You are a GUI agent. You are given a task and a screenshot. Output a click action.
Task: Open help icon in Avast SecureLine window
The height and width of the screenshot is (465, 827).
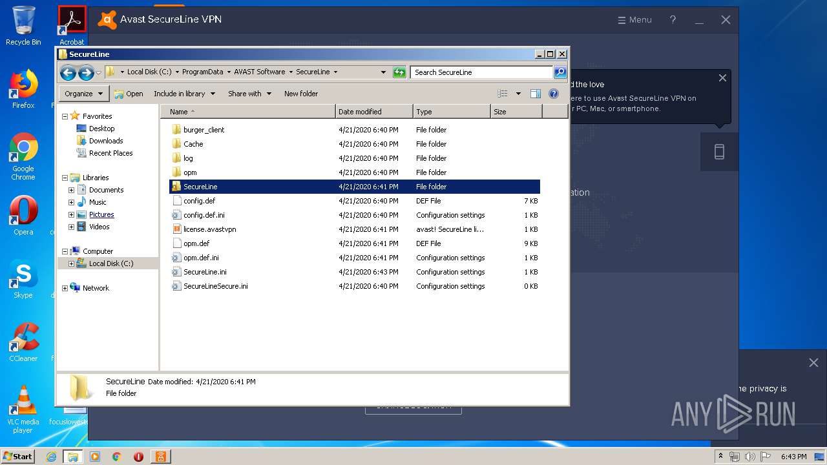point(673,20)
